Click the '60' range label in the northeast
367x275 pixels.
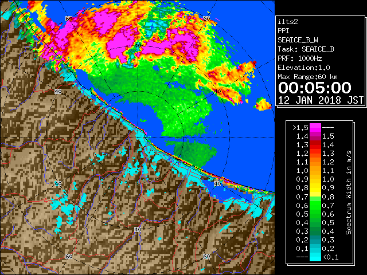[206, 18]
